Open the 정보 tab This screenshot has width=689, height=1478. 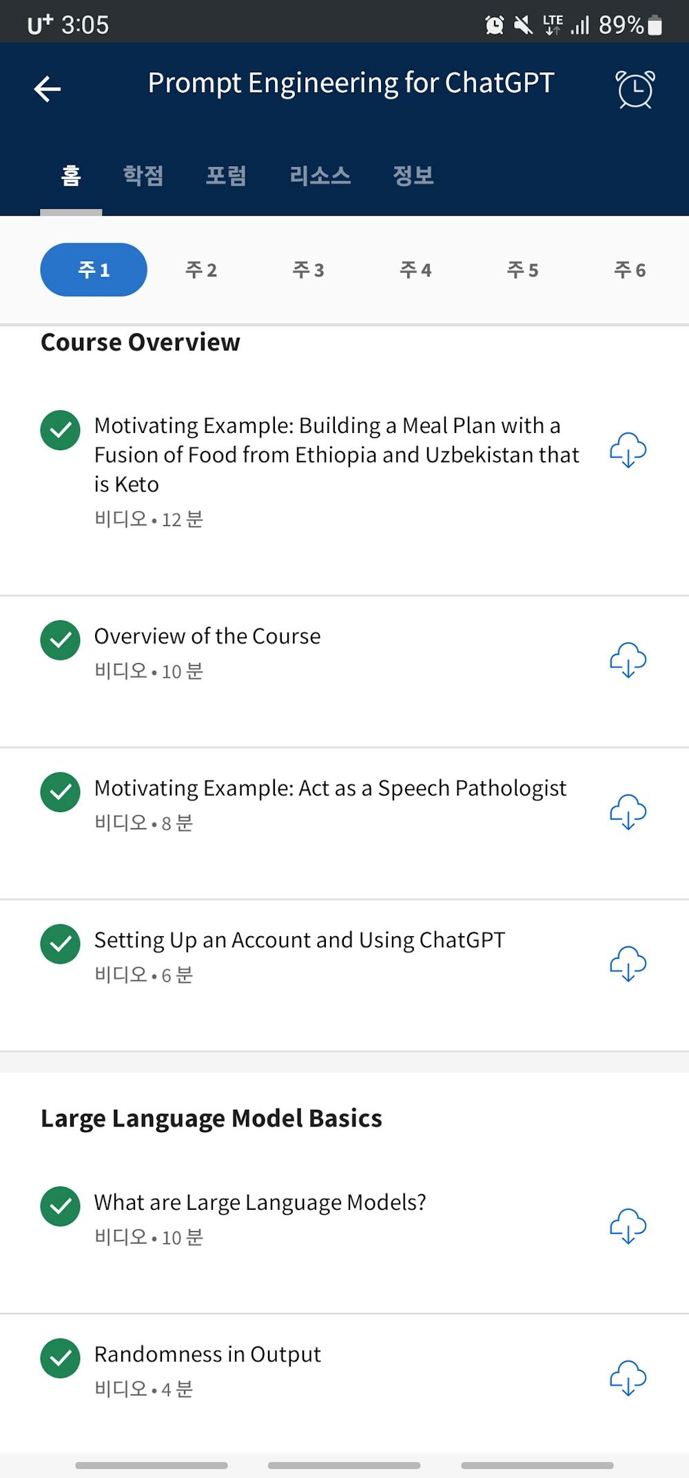pyautogui.click(x=413, y=176)
